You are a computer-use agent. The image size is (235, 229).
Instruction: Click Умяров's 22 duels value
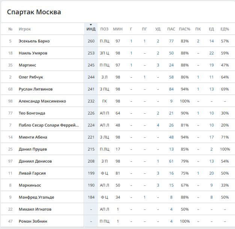pyautogui.click(x=211, y=53)
